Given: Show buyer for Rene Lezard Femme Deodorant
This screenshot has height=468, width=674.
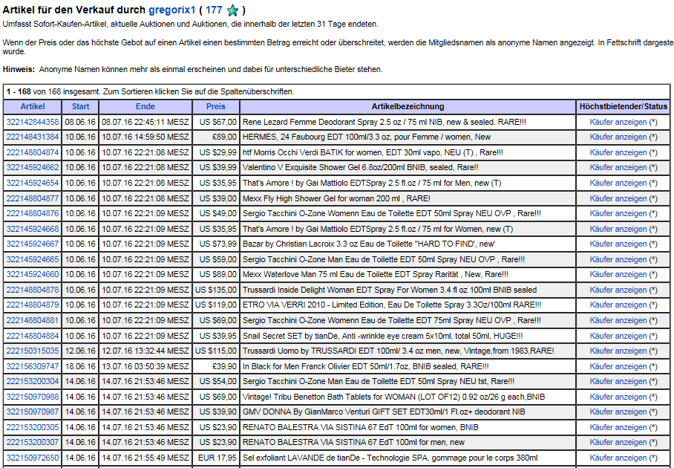Looking at the screenshot, I should tap(618, 122).
